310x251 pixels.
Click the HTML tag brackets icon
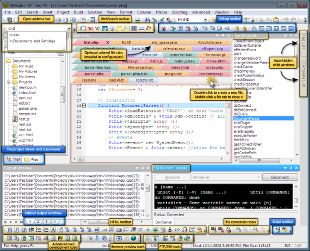(x=177, y=230)
